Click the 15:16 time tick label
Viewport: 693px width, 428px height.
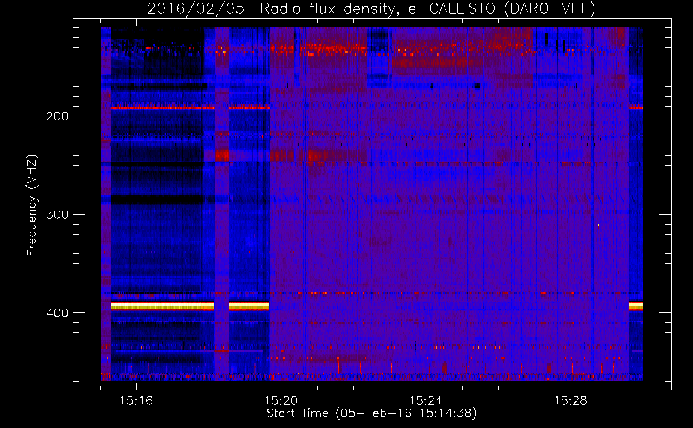pos(136,401)
